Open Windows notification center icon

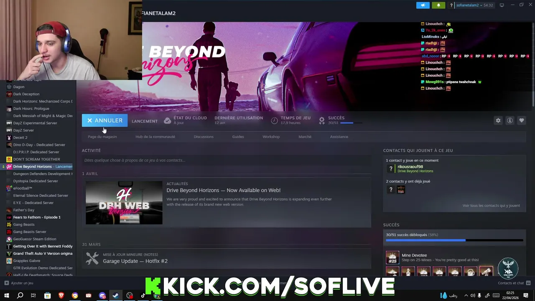point(526,296)
